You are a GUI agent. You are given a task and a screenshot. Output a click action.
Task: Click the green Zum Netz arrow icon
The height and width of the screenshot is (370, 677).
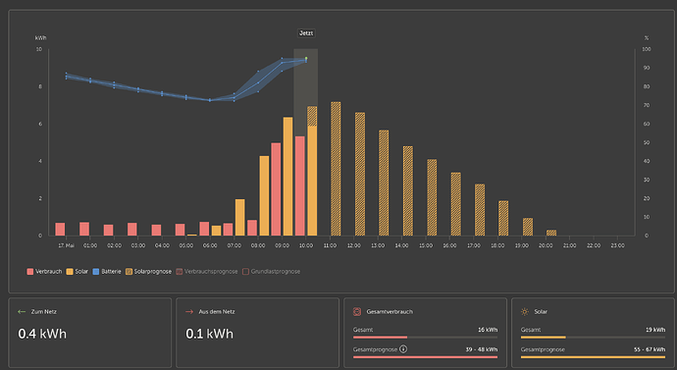click(x=22, y=311)
